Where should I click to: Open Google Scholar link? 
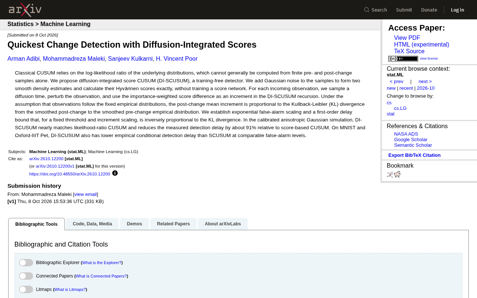pyautogui.click(x=411, y=140)
